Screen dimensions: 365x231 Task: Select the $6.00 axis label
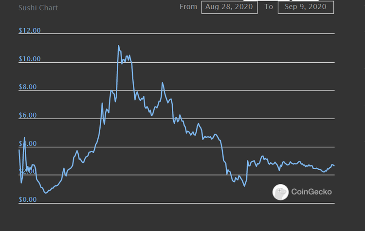(x=28, y=115)
